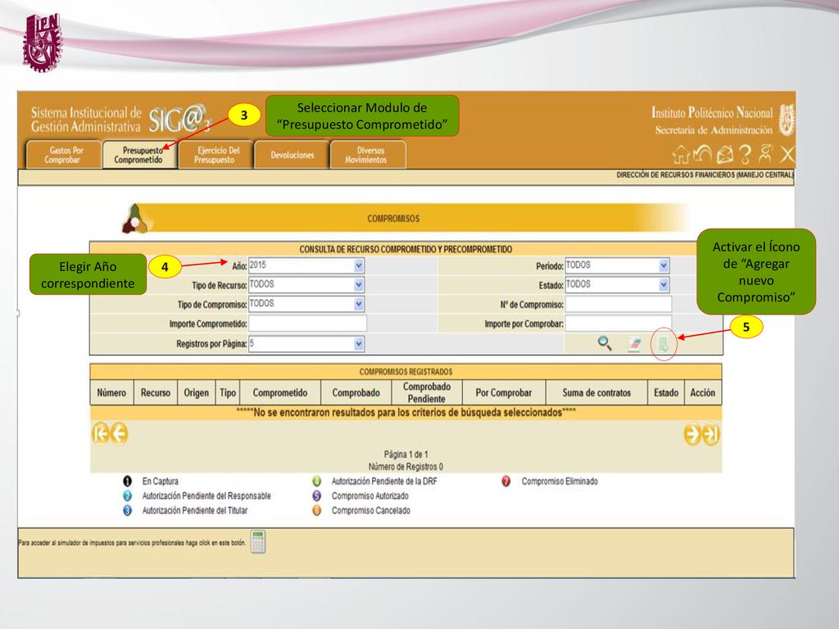Go to the previous page of results
Viewport: 839px width, 629px height.
tap(120, 433)
